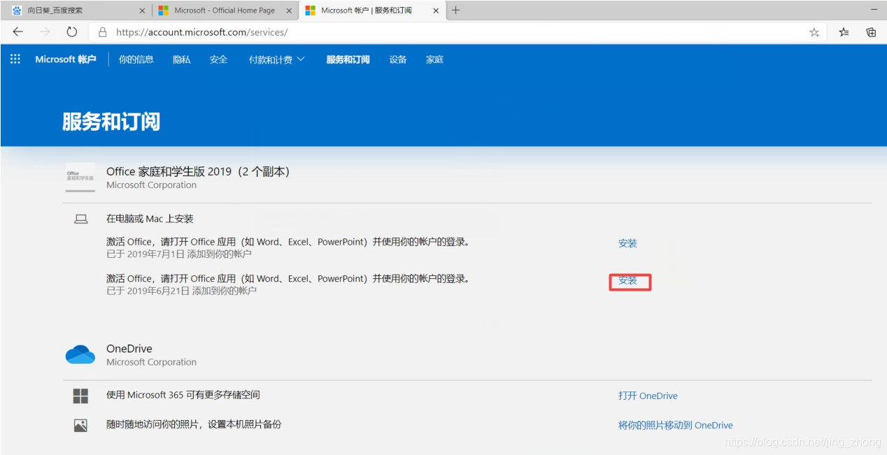Image resolution: width=887 pixels, height=455 pixels.
Task: Click the Microsoft 帐户 home link
Action: 66,59
